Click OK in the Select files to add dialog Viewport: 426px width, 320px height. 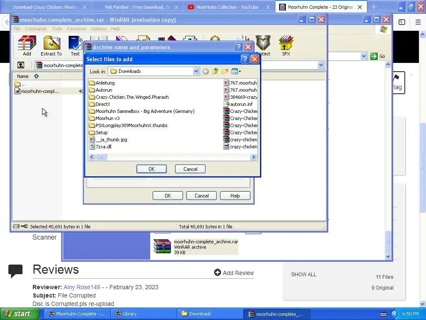click(x=151, y=169)
